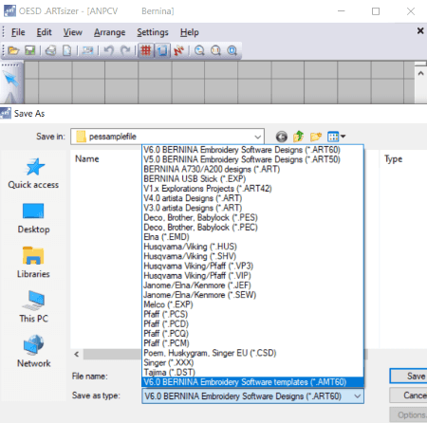Toggle the blue hoop display icon

162,50
